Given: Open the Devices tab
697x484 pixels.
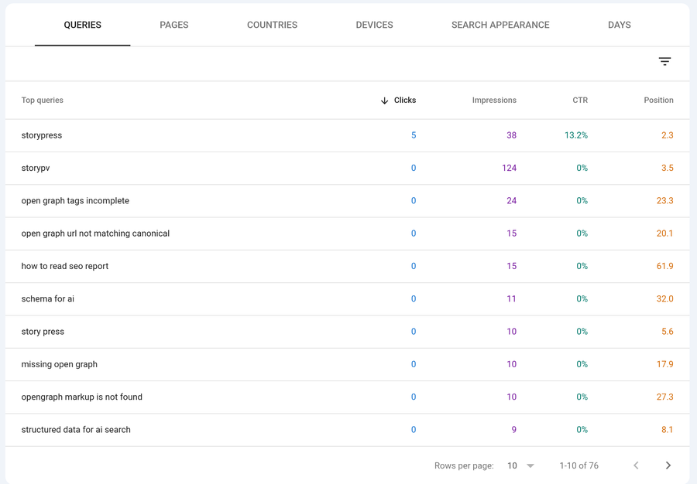Looking at the screenshot, I should pos(374,25).
